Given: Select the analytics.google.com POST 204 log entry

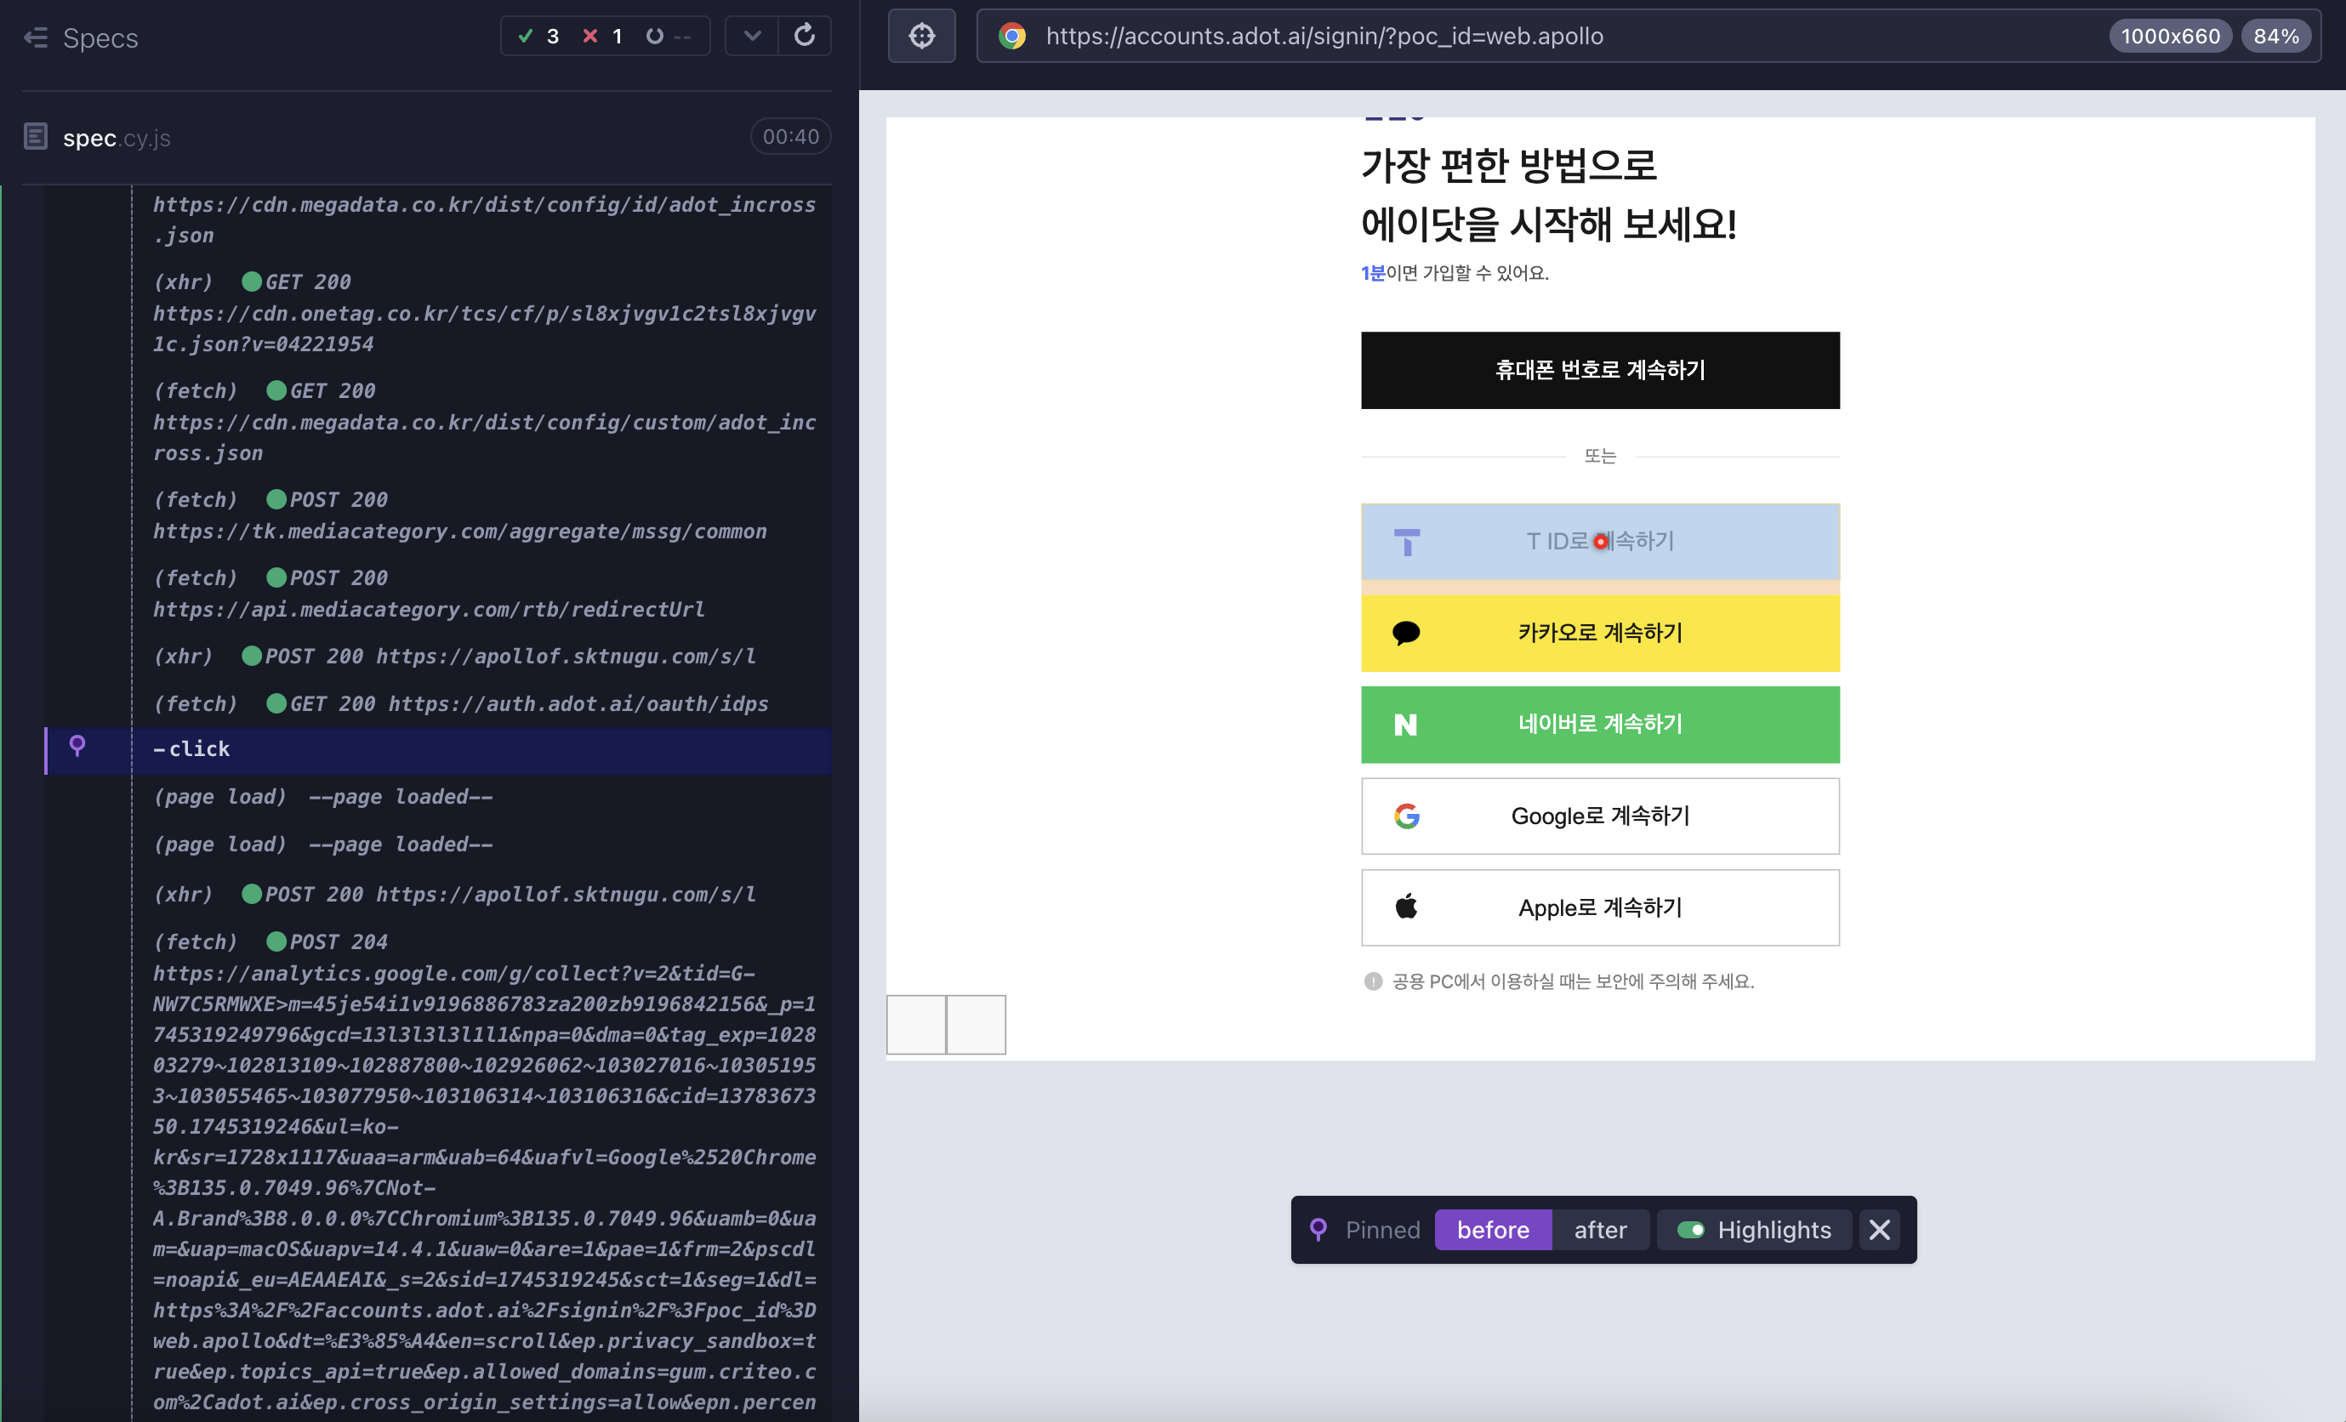Looking at the screenshot, I should 485,1173.
